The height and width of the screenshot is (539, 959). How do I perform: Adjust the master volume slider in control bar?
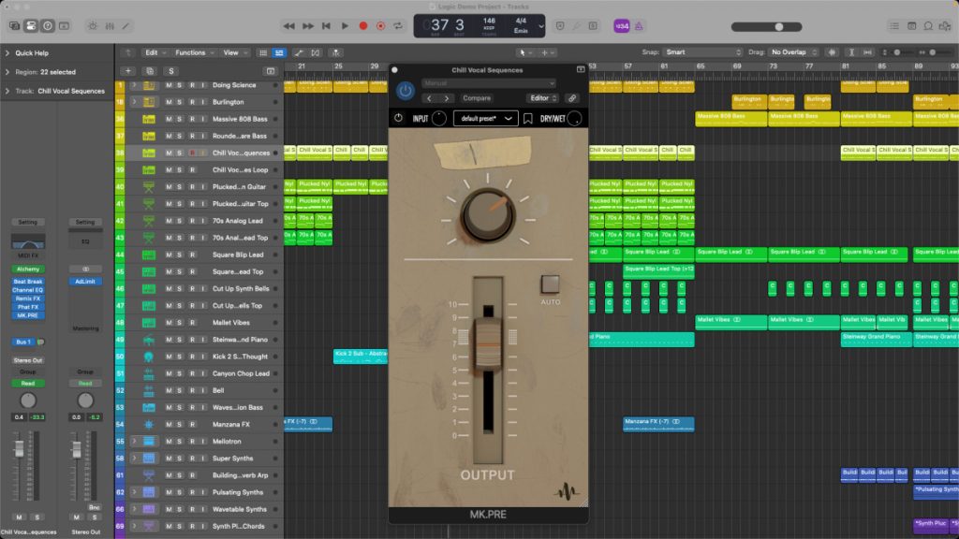click(x=766, y=27)
